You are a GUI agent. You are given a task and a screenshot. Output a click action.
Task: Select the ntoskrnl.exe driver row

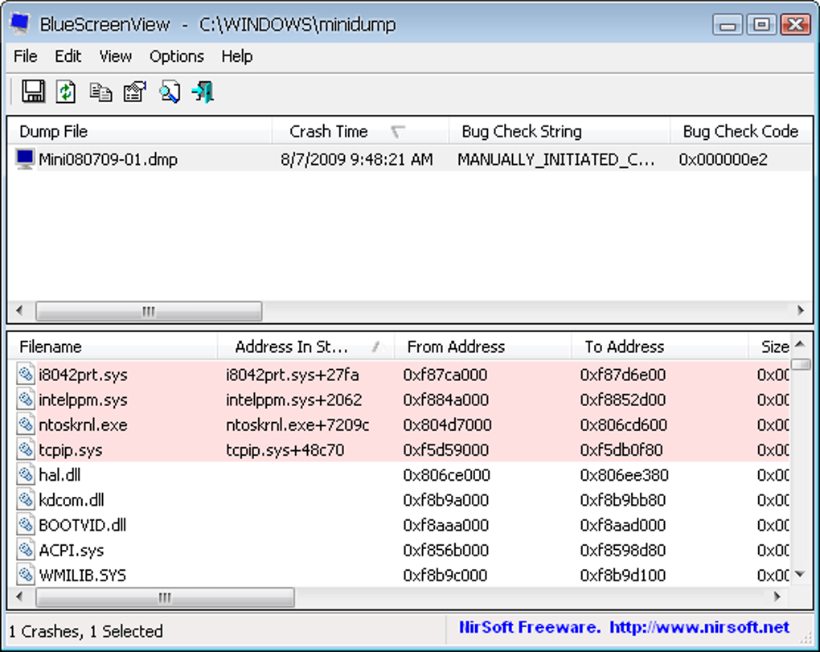coord(399,424)
